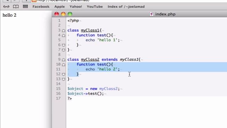Screen dimensions: 227x128
Task: Click line number 1 in gutter
Action: pos(59,21)
